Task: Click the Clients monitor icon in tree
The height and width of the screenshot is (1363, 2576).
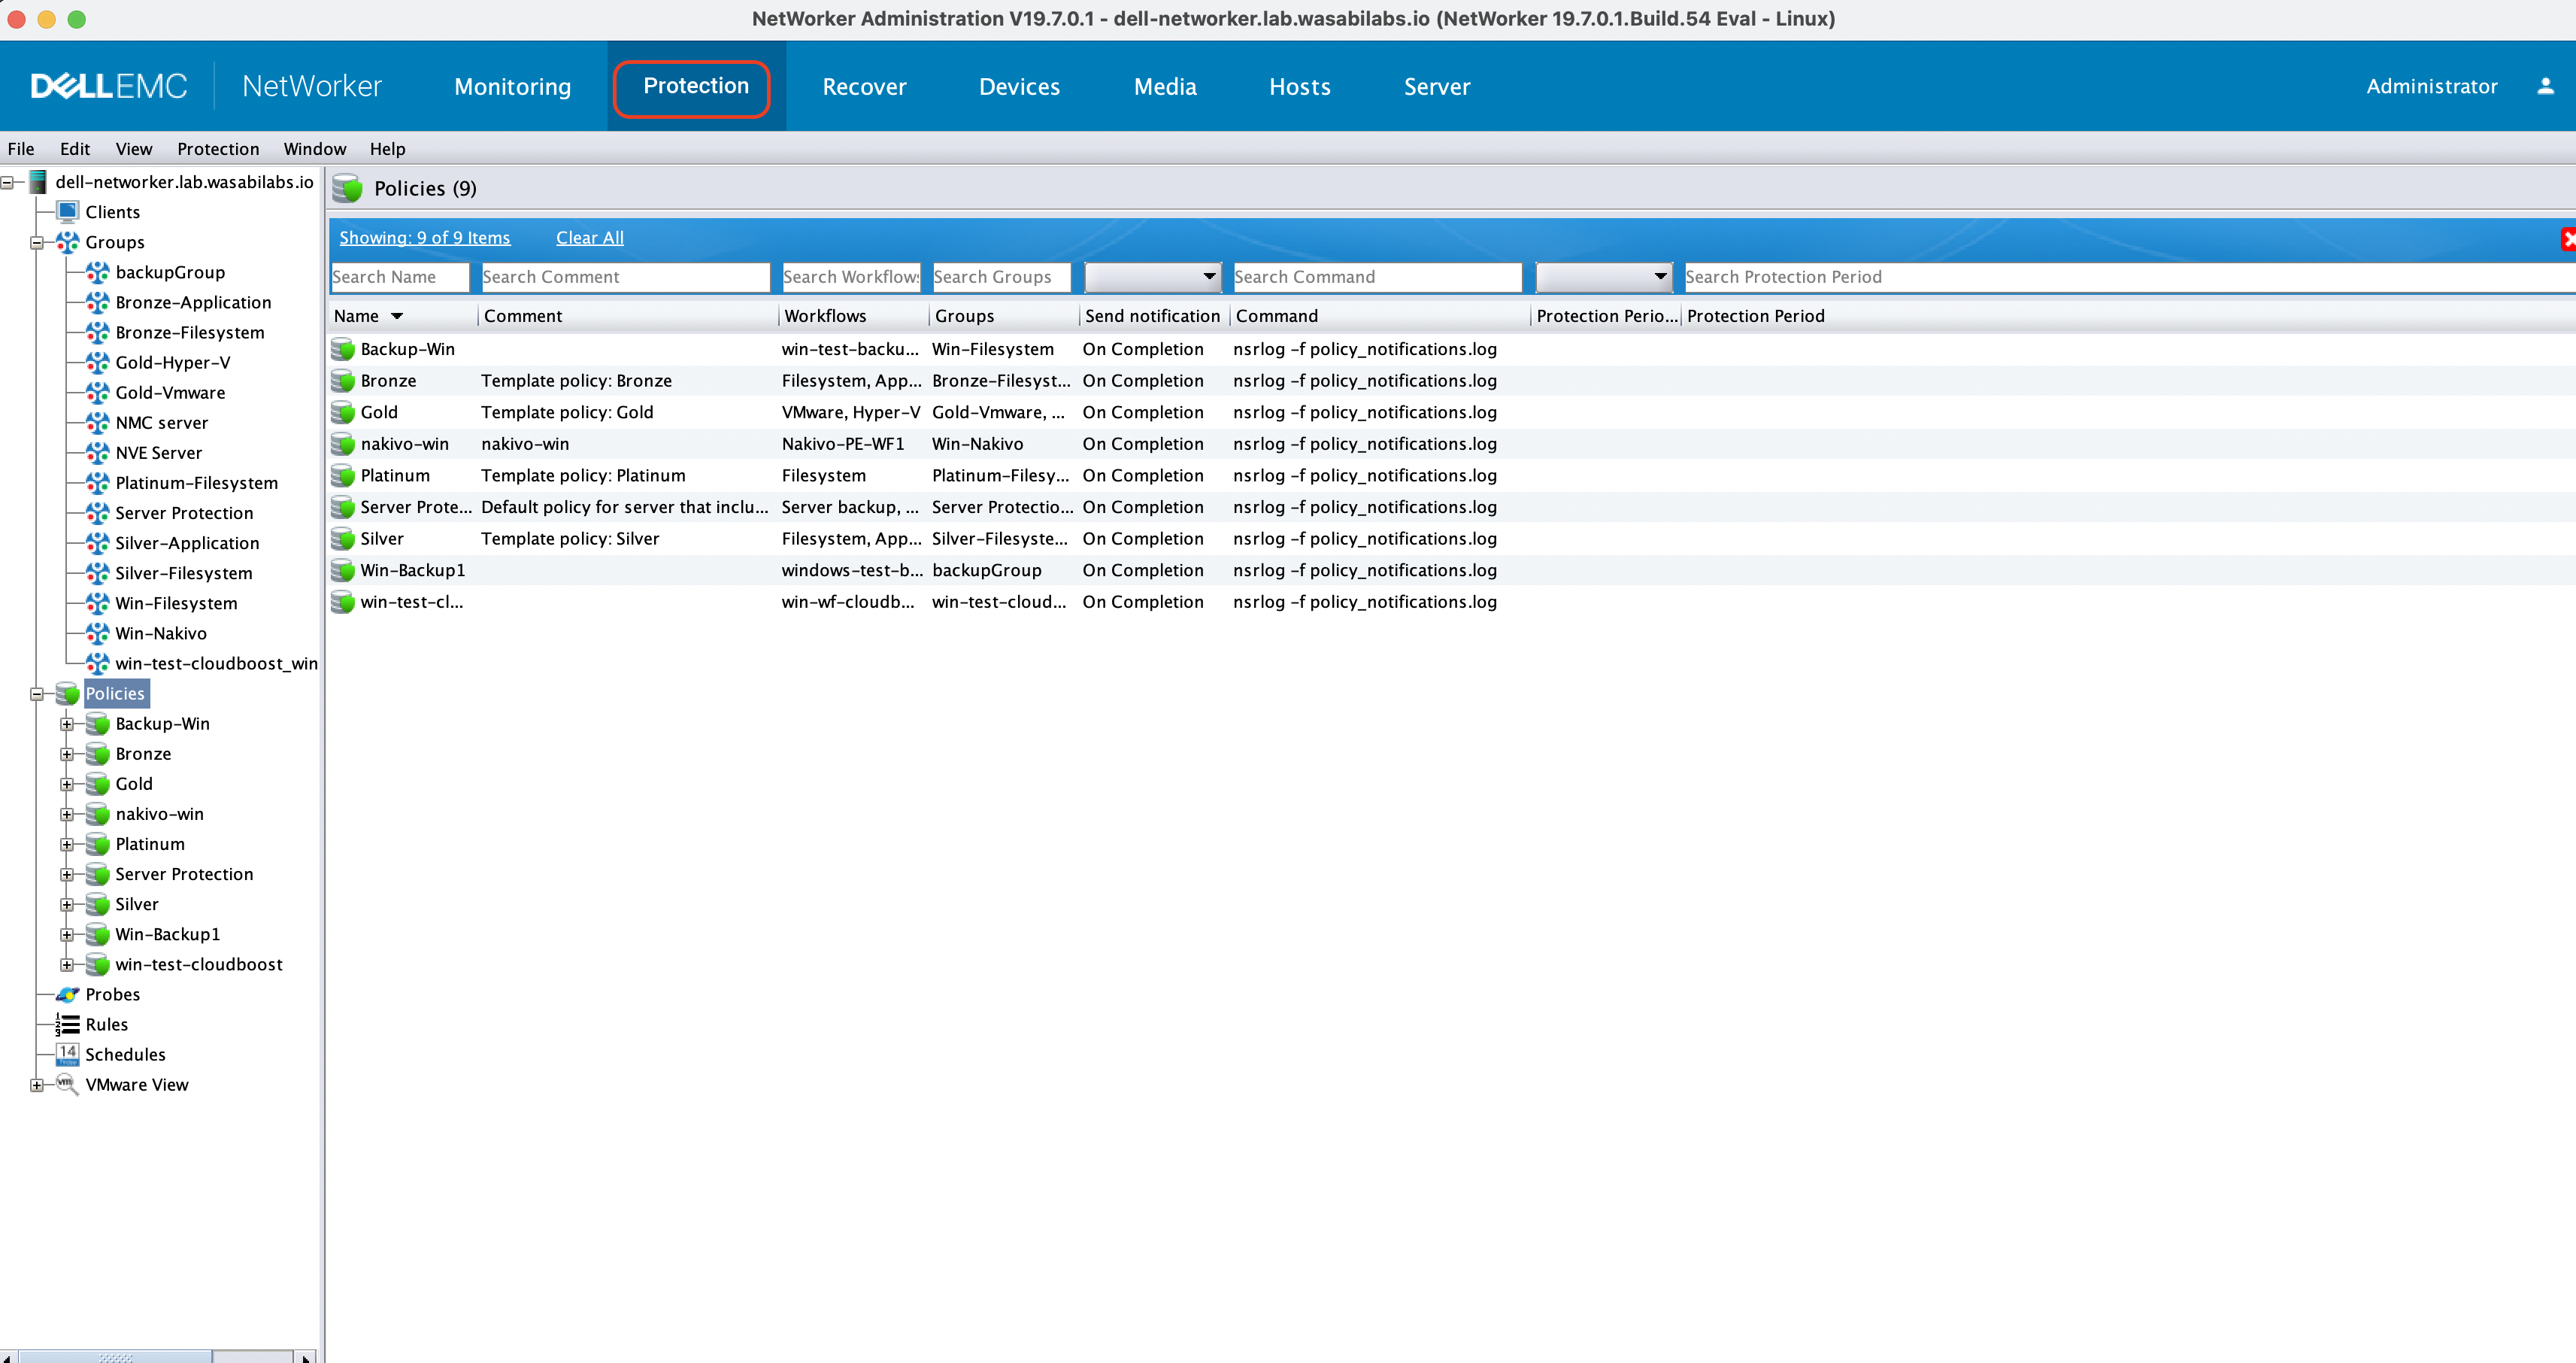Action: tap(67, 212)
